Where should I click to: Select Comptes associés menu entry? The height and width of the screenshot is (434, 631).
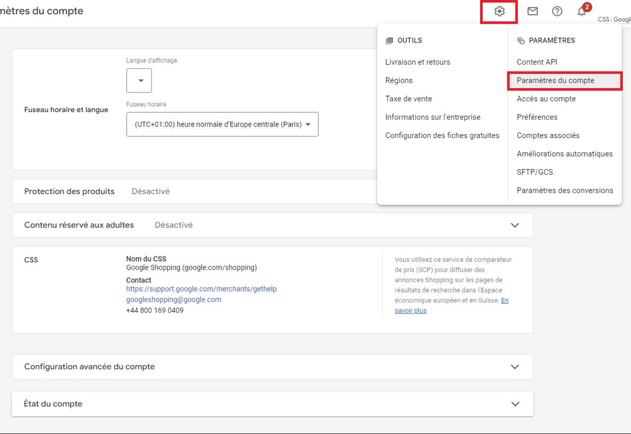click(x=548, y=135)
